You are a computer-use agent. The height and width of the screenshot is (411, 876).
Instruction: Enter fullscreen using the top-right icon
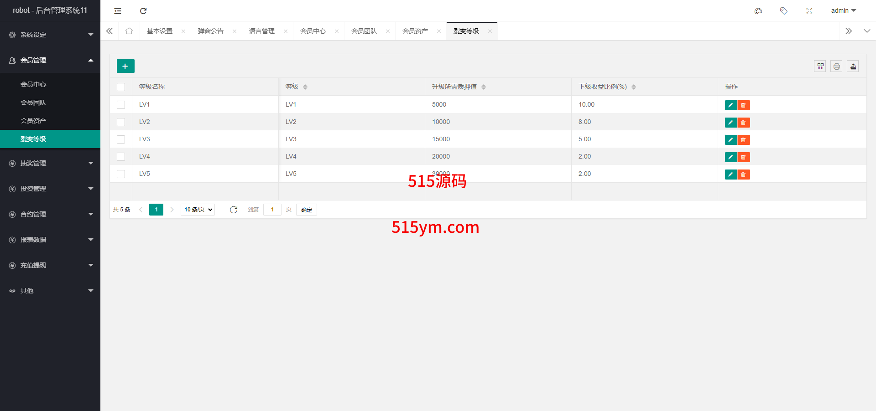coord(809,11)
